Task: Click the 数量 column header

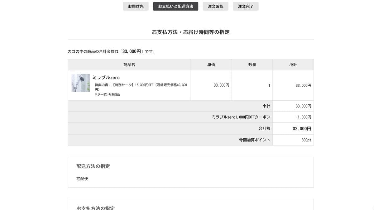Action: coord(252,64)
